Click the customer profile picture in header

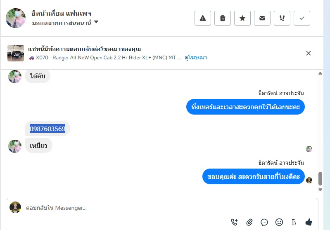coord(16,18)
